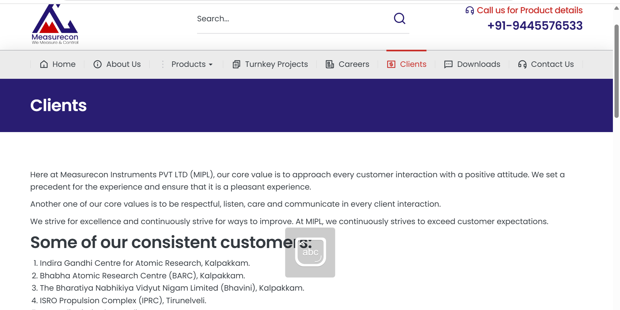The image size is (620, 310).
Task: Click the house icon beside Home
Action: [x=44, y=64]
